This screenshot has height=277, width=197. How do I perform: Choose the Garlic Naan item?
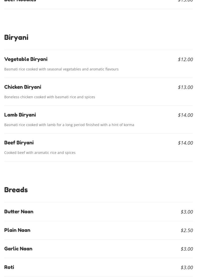18,249
